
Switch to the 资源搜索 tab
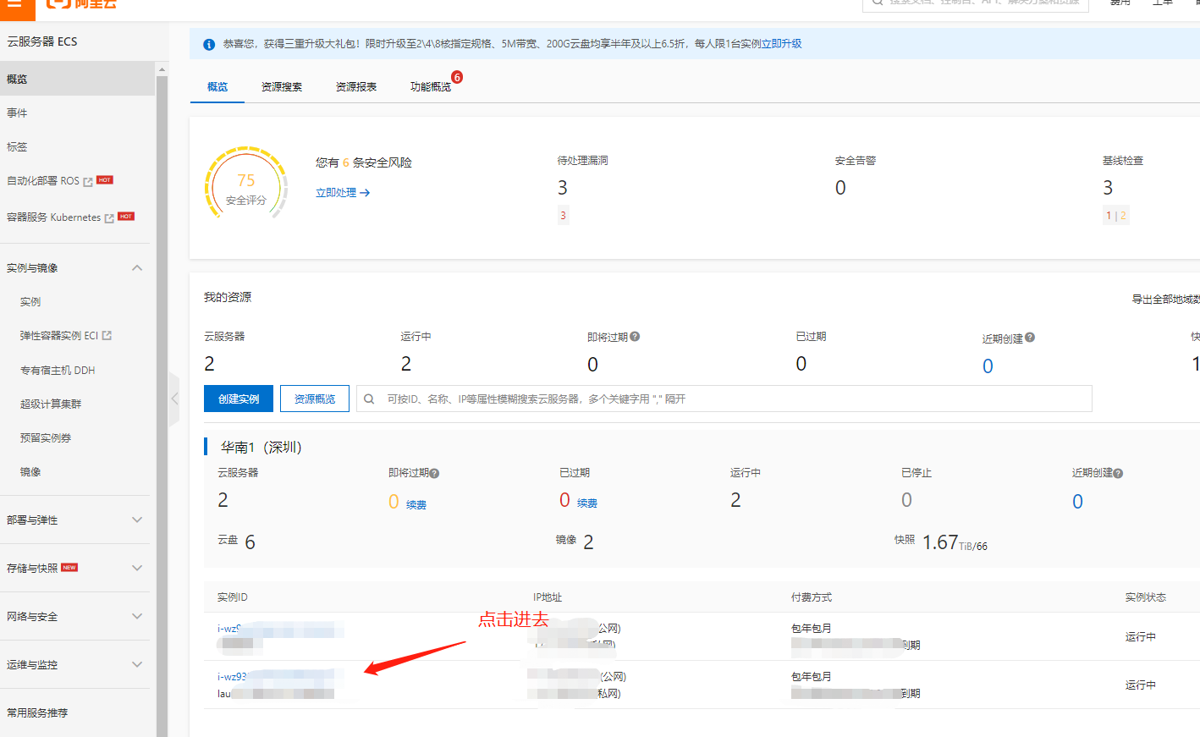tap(282, 87)
